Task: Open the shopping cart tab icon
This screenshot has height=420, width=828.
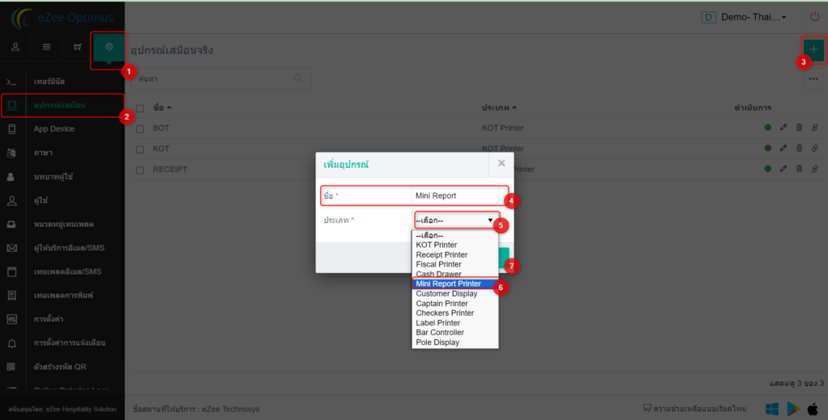Action: (78, 47)
